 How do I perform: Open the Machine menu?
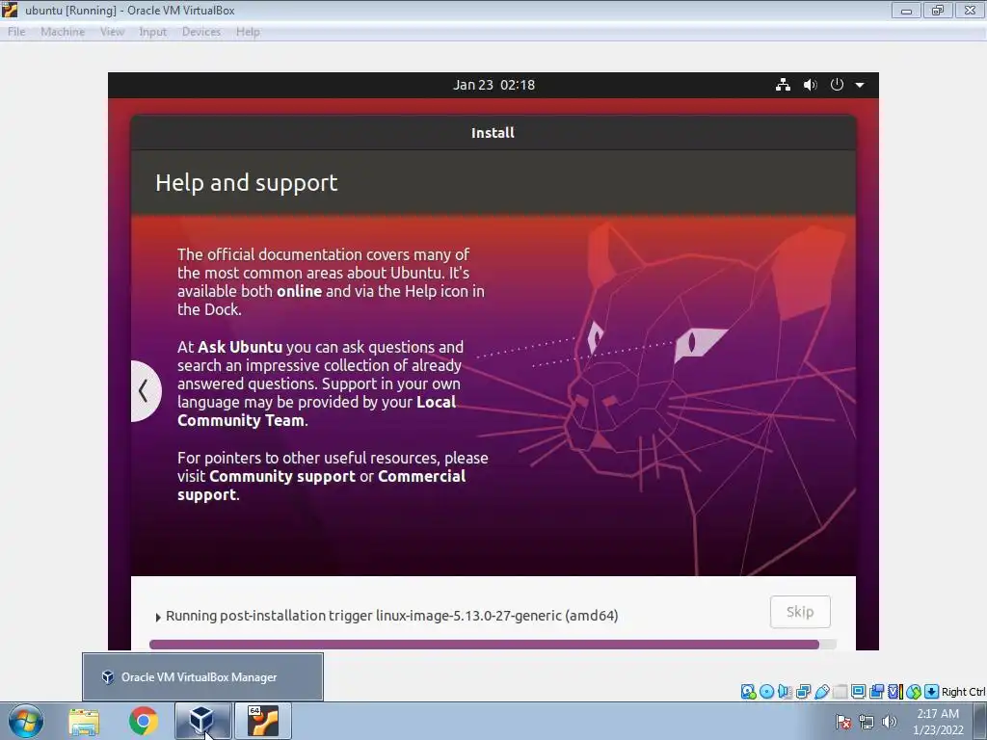click(63, 32)
